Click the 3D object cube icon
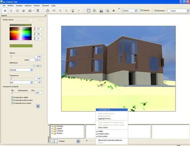 (x=24, y=11)
